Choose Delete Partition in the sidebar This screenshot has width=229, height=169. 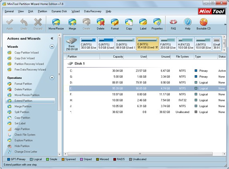23,89
